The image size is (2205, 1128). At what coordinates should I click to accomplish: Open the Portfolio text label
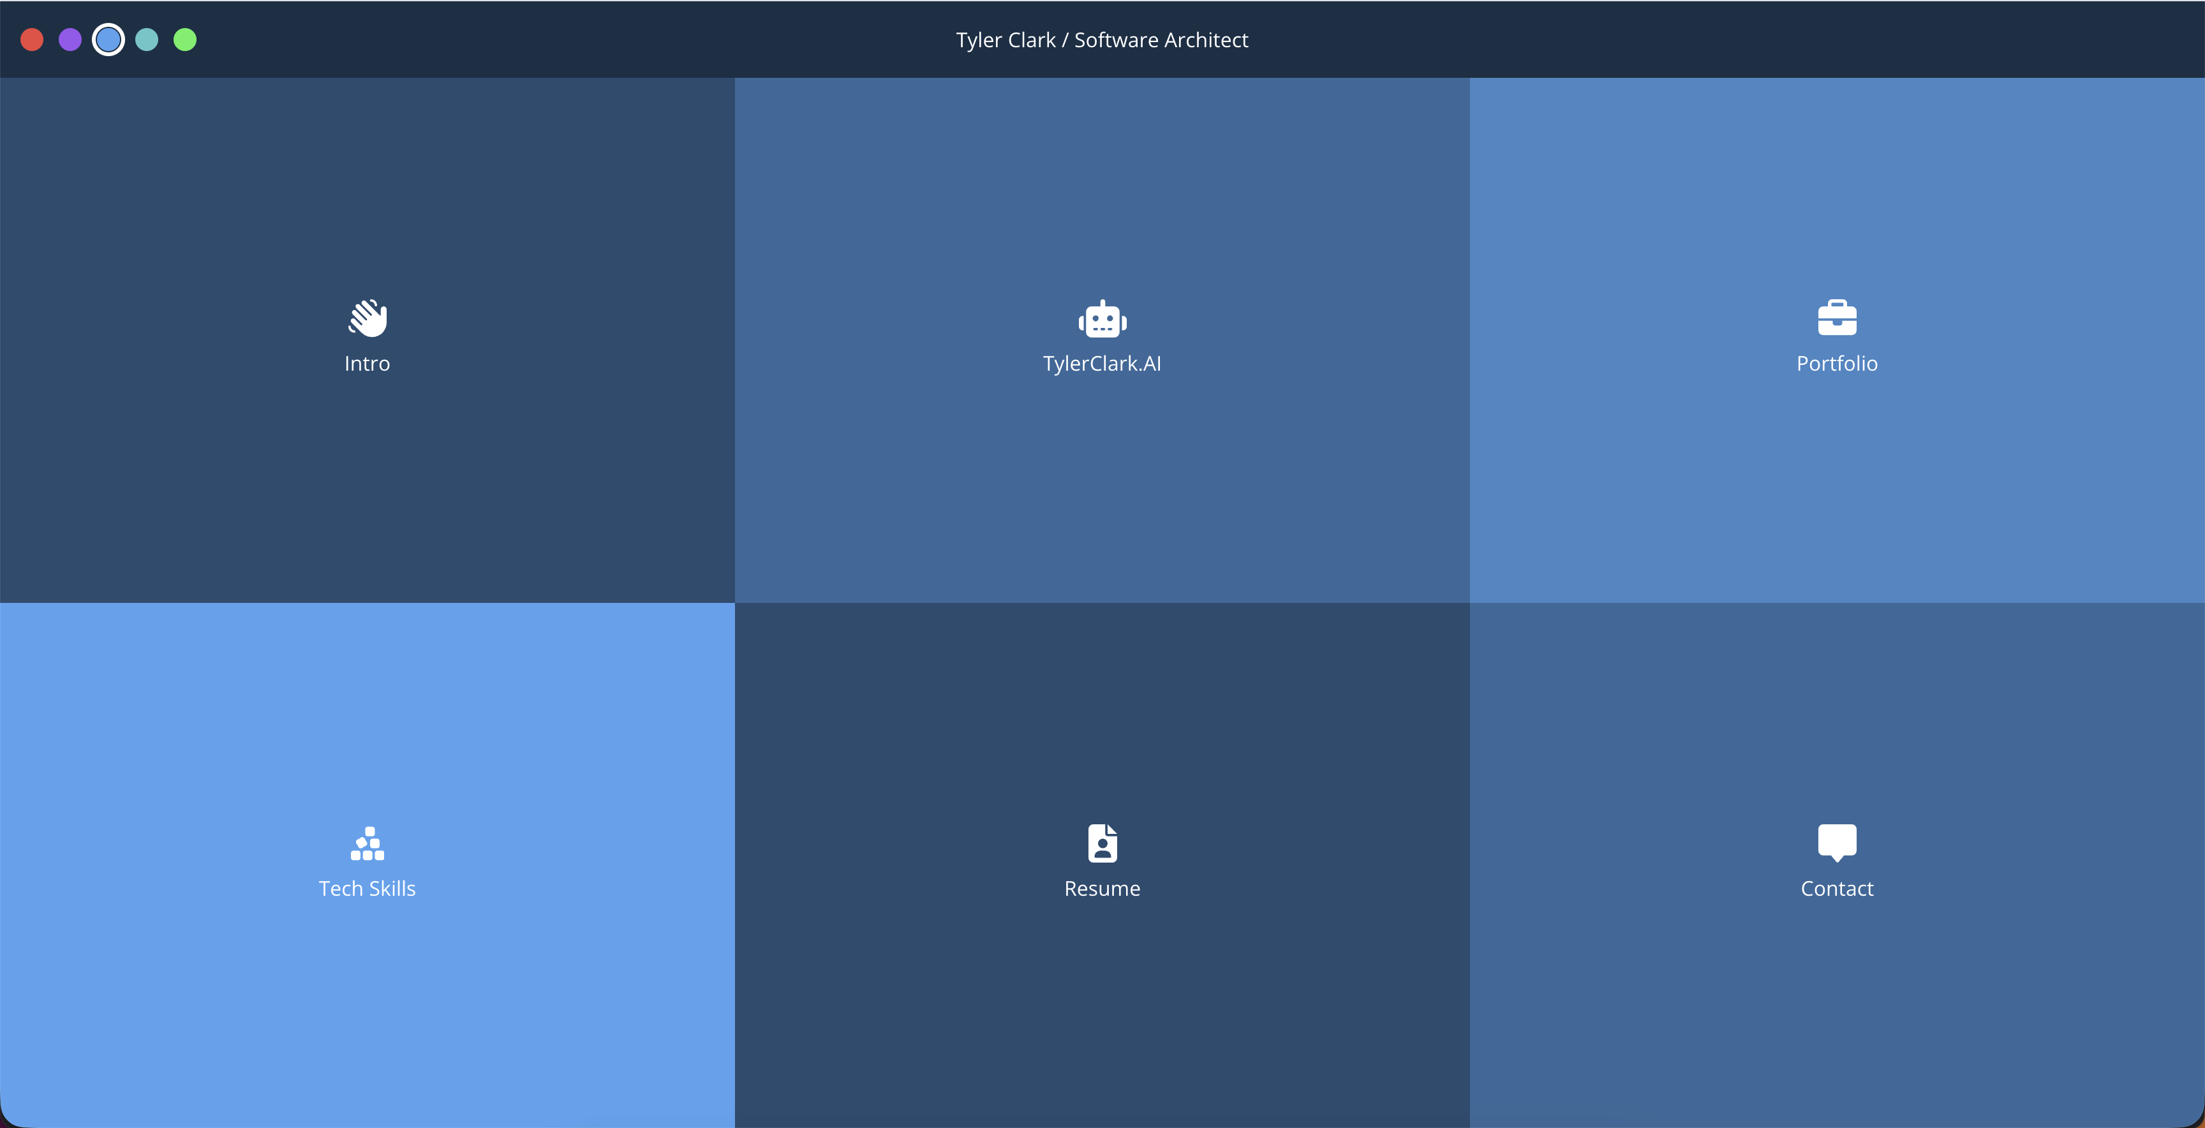(x=1836, y=364)
